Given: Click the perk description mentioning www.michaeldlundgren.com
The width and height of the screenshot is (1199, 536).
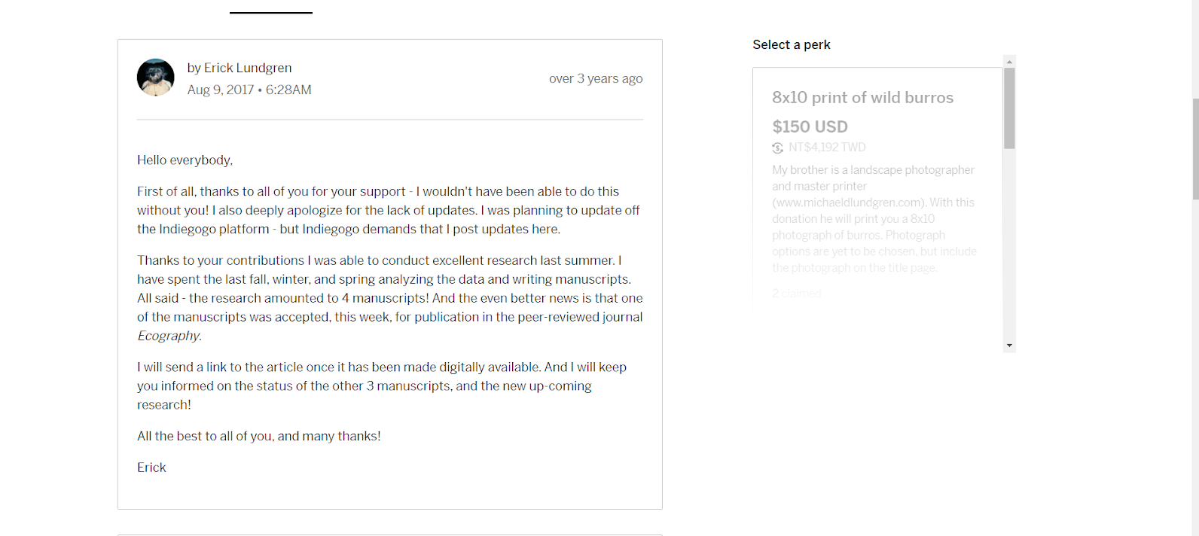Looking at the screenshot, I should (x=874, y=219).
